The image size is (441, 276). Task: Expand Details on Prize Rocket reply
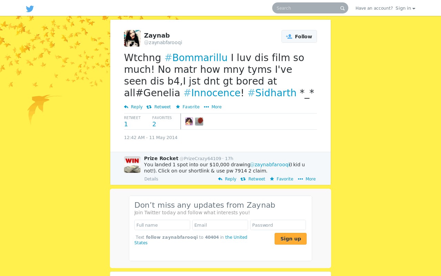tap(151, 179)
